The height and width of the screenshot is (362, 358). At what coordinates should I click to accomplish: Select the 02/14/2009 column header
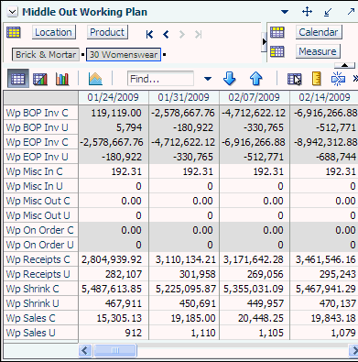(x=324, y=97)
